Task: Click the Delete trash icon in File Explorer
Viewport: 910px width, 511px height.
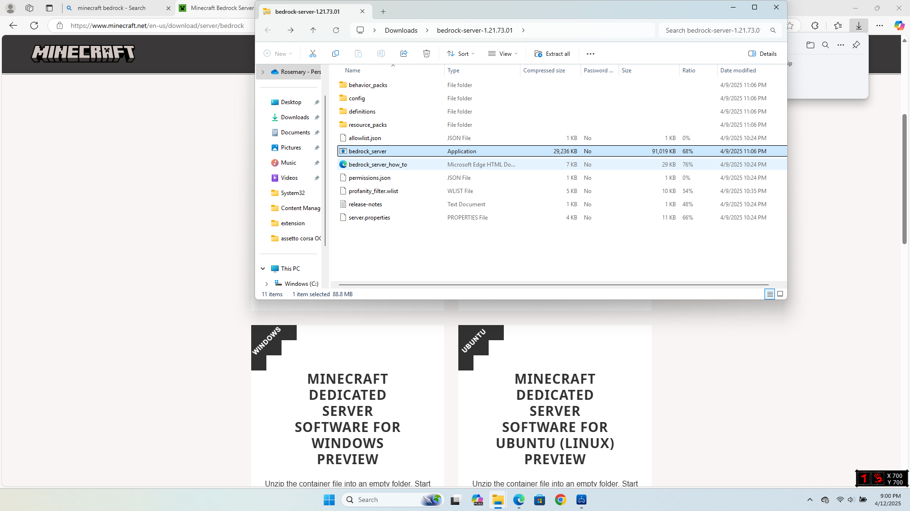Action: [x=427, y=54]
